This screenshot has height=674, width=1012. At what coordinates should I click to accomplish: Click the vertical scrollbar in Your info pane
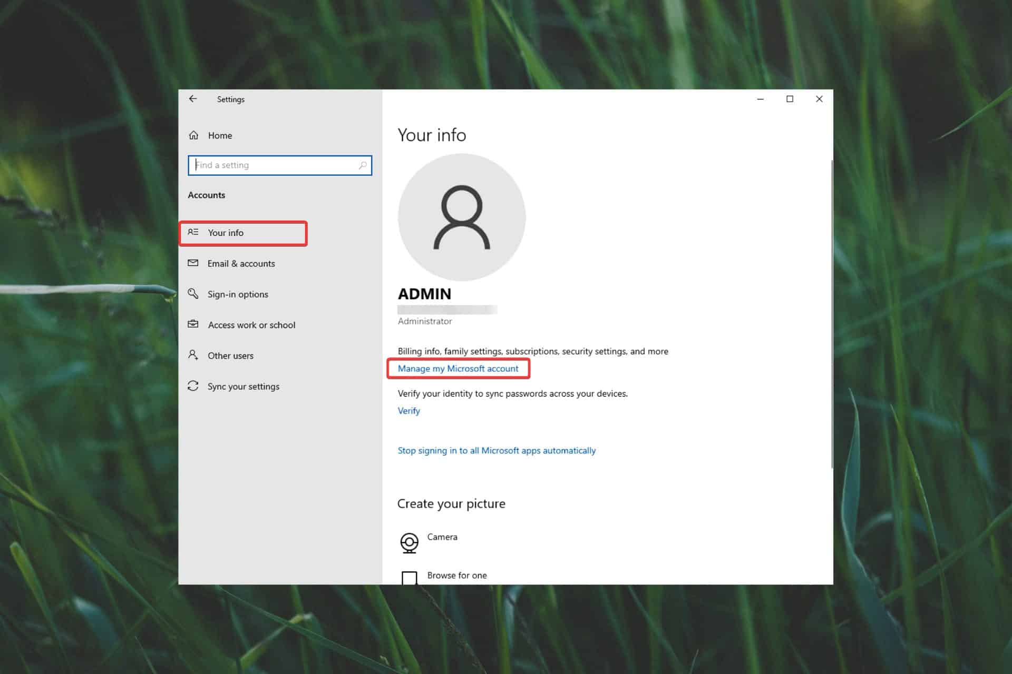pos(831,313)
